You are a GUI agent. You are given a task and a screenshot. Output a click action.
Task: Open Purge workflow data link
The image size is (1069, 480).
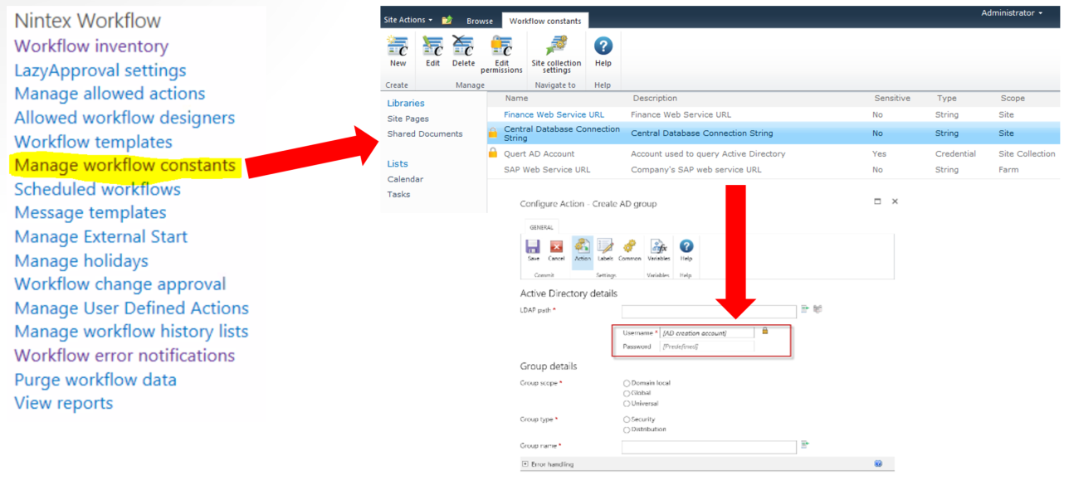pyautogui.click(x=95, y=380)
